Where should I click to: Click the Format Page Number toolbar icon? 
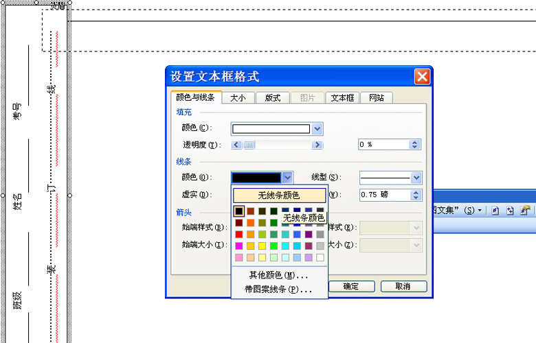(x=525, y=211)
